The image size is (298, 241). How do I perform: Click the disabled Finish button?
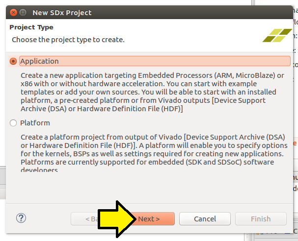[261, 219]
